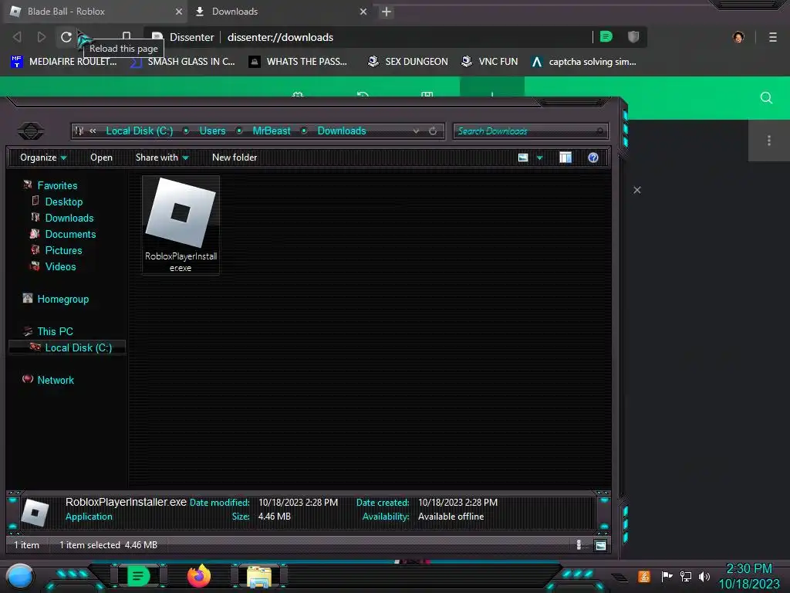
Task: Select Homegroup in navigation pane
Action: (62, 299)
